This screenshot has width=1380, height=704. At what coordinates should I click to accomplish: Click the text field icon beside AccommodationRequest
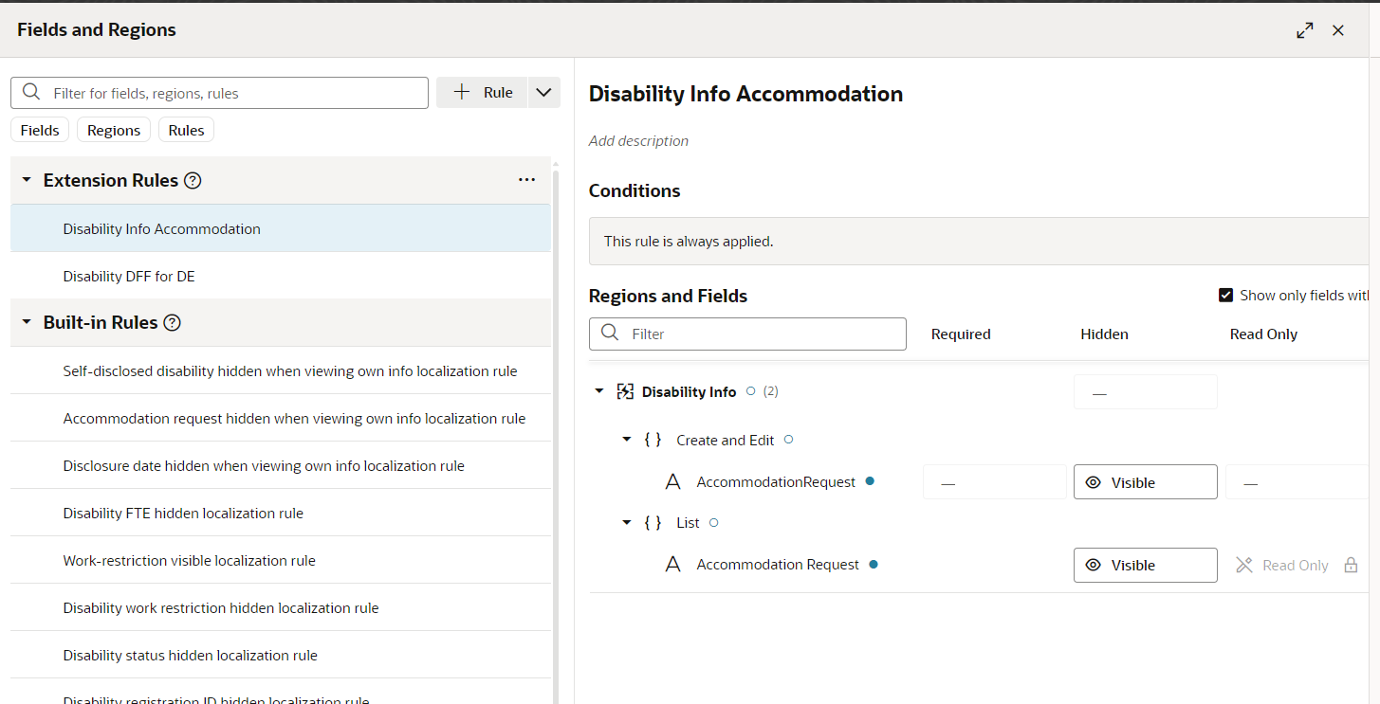pos(673,481)
